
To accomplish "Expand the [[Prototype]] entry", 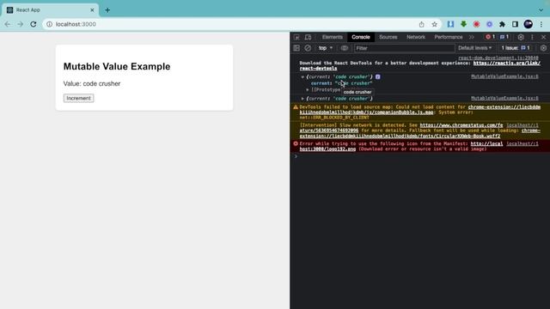I will pos(308,90).
